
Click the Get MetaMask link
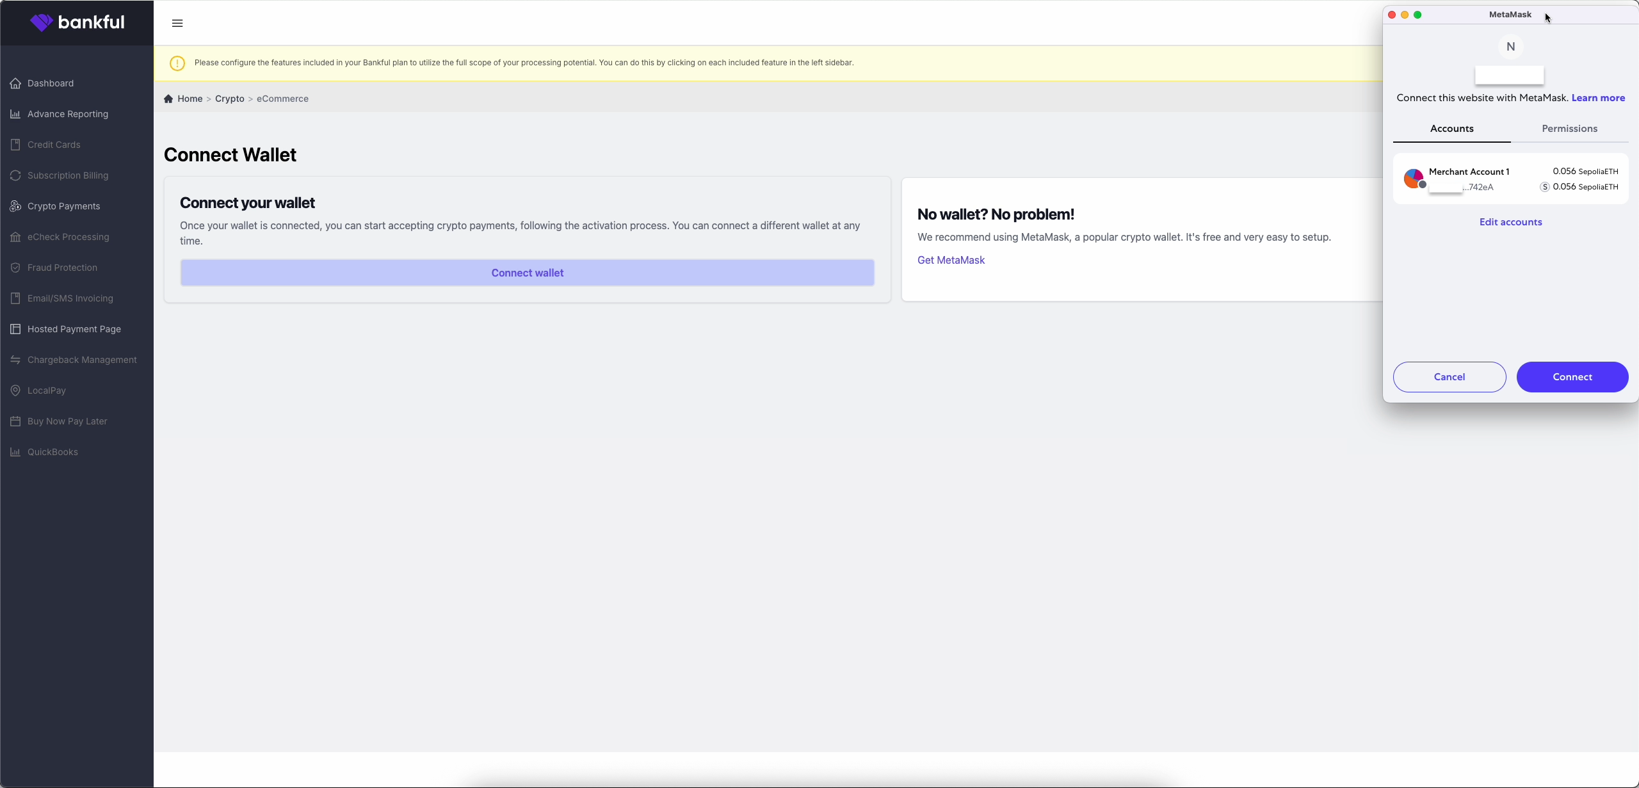click(951, 260)
